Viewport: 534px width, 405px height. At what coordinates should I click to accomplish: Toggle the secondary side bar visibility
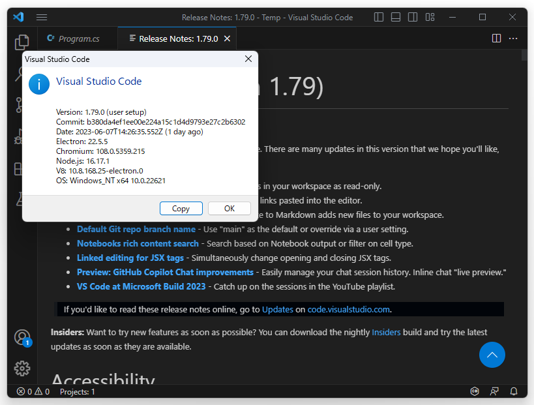click(412, 17)
